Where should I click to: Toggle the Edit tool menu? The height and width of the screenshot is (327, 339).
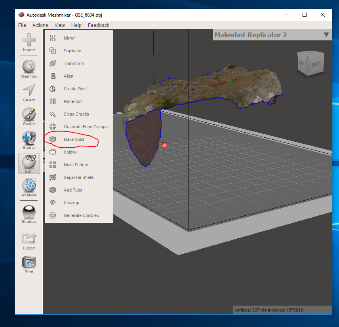tap(29, 163)
